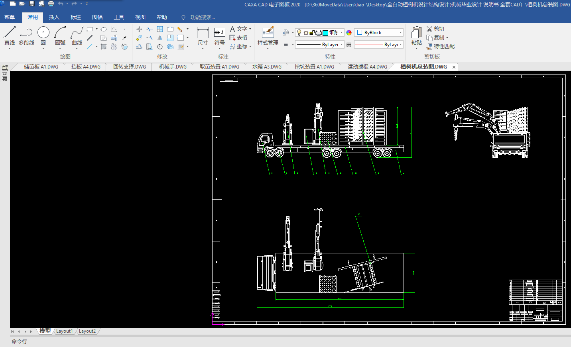This screenshot has height=347, width=571.
Task: Switch to the 插入 ribbon tab
Action: [54, 17]
